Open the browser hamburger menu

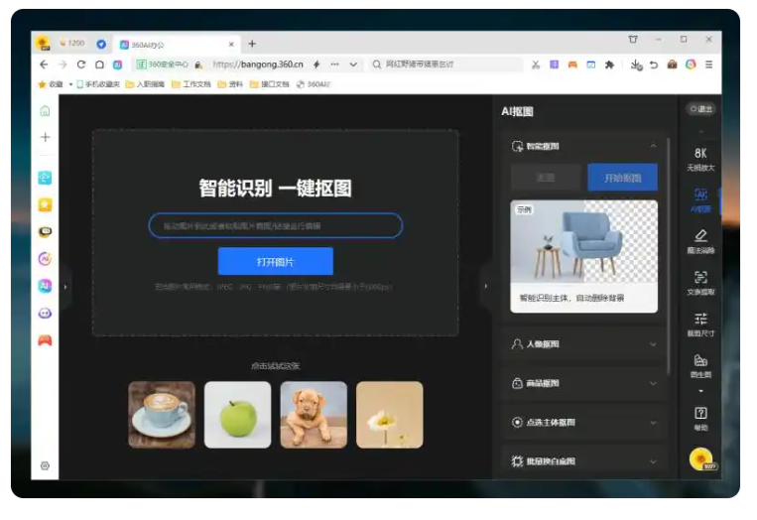[708, 65]
